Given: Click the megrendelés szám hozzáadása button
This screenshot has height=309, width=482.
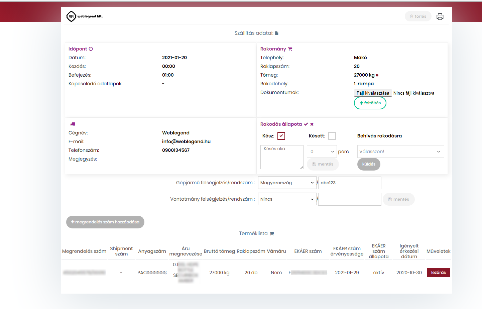Looking at the screenshot, I should pos(105,222).
